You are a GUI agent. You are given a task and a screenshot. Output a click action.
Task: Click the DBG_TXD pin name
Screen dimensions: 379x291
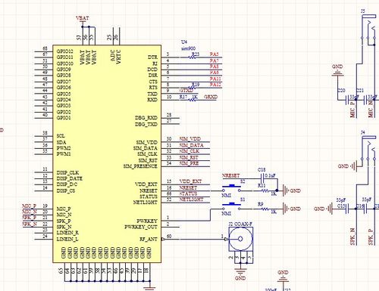pyautogui.click(x=146, y=124)
